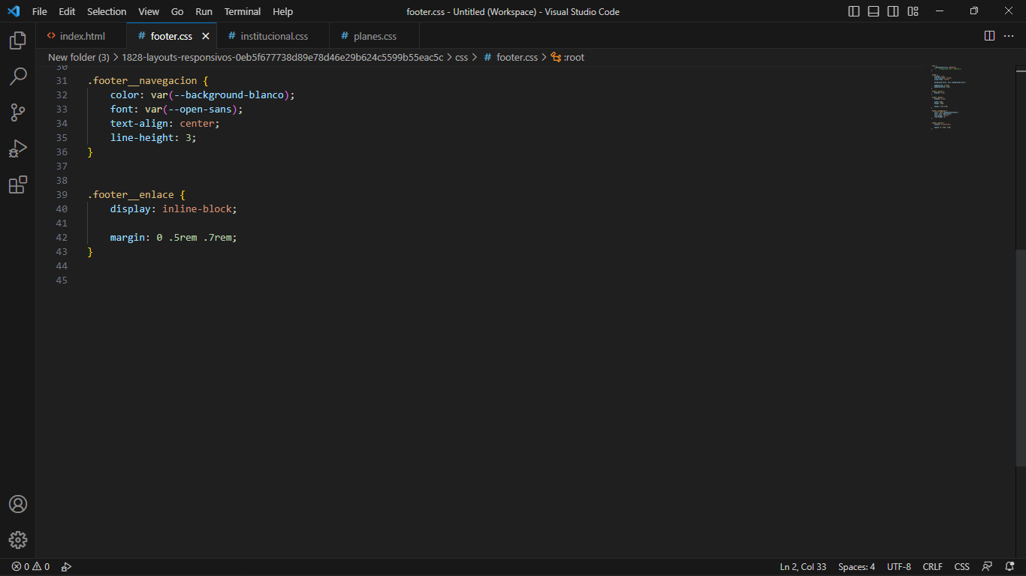This screenshot has width=1026, height=576.
Task: Open the notifications bell in status bar
Action: 1008,567
